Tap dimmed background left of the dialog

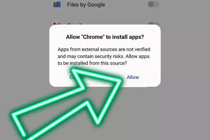click(24, 54)
